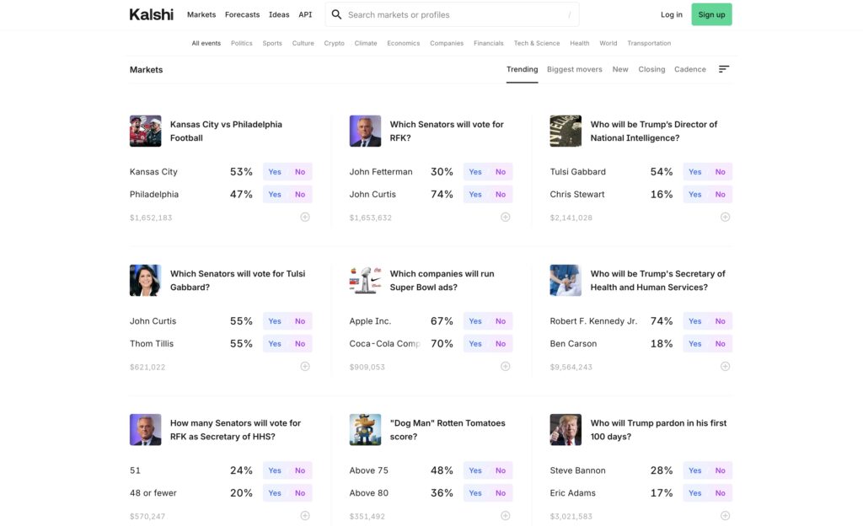Bet Yes on Apple Inc.
This screenshot has width=863, height=532.
(475, 321)
